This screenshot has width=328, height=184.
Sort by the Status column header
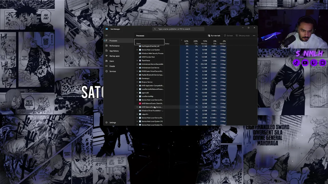172,42
